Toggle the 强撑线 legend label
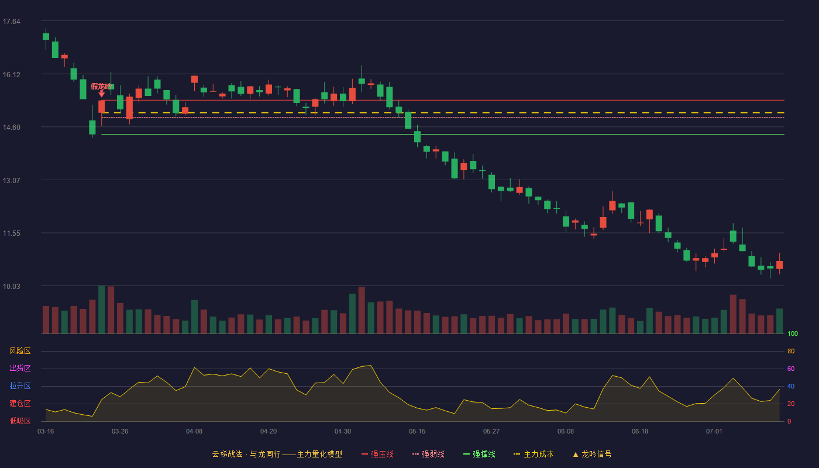The image size is (819, 468). click(x=484, y=455)
